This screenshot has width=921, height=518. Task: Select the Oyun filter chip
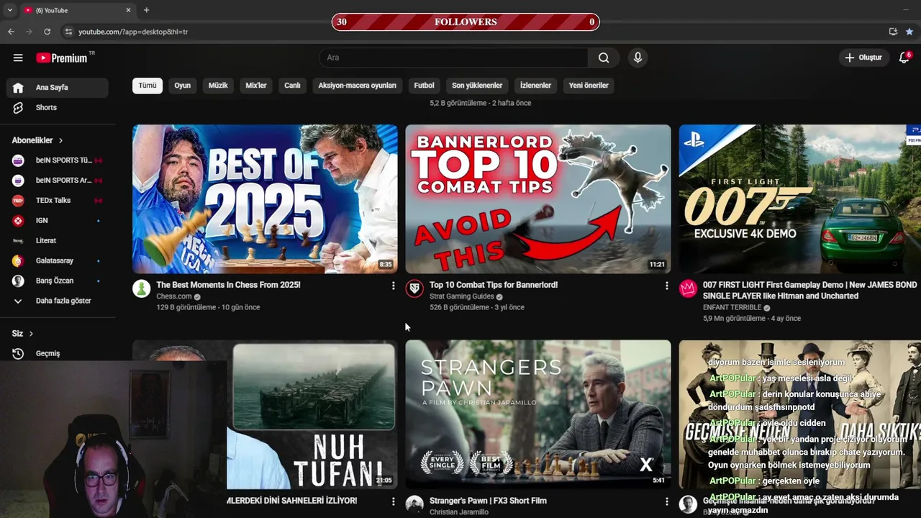click(183, 86)
